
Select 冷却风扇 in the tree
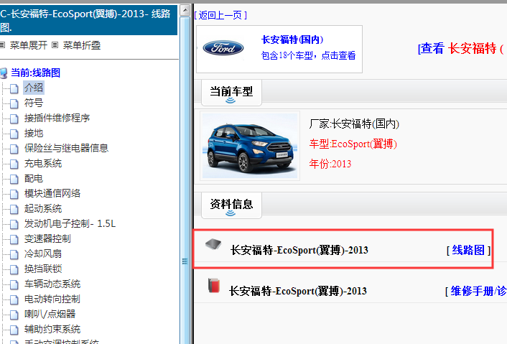[43, 254]
